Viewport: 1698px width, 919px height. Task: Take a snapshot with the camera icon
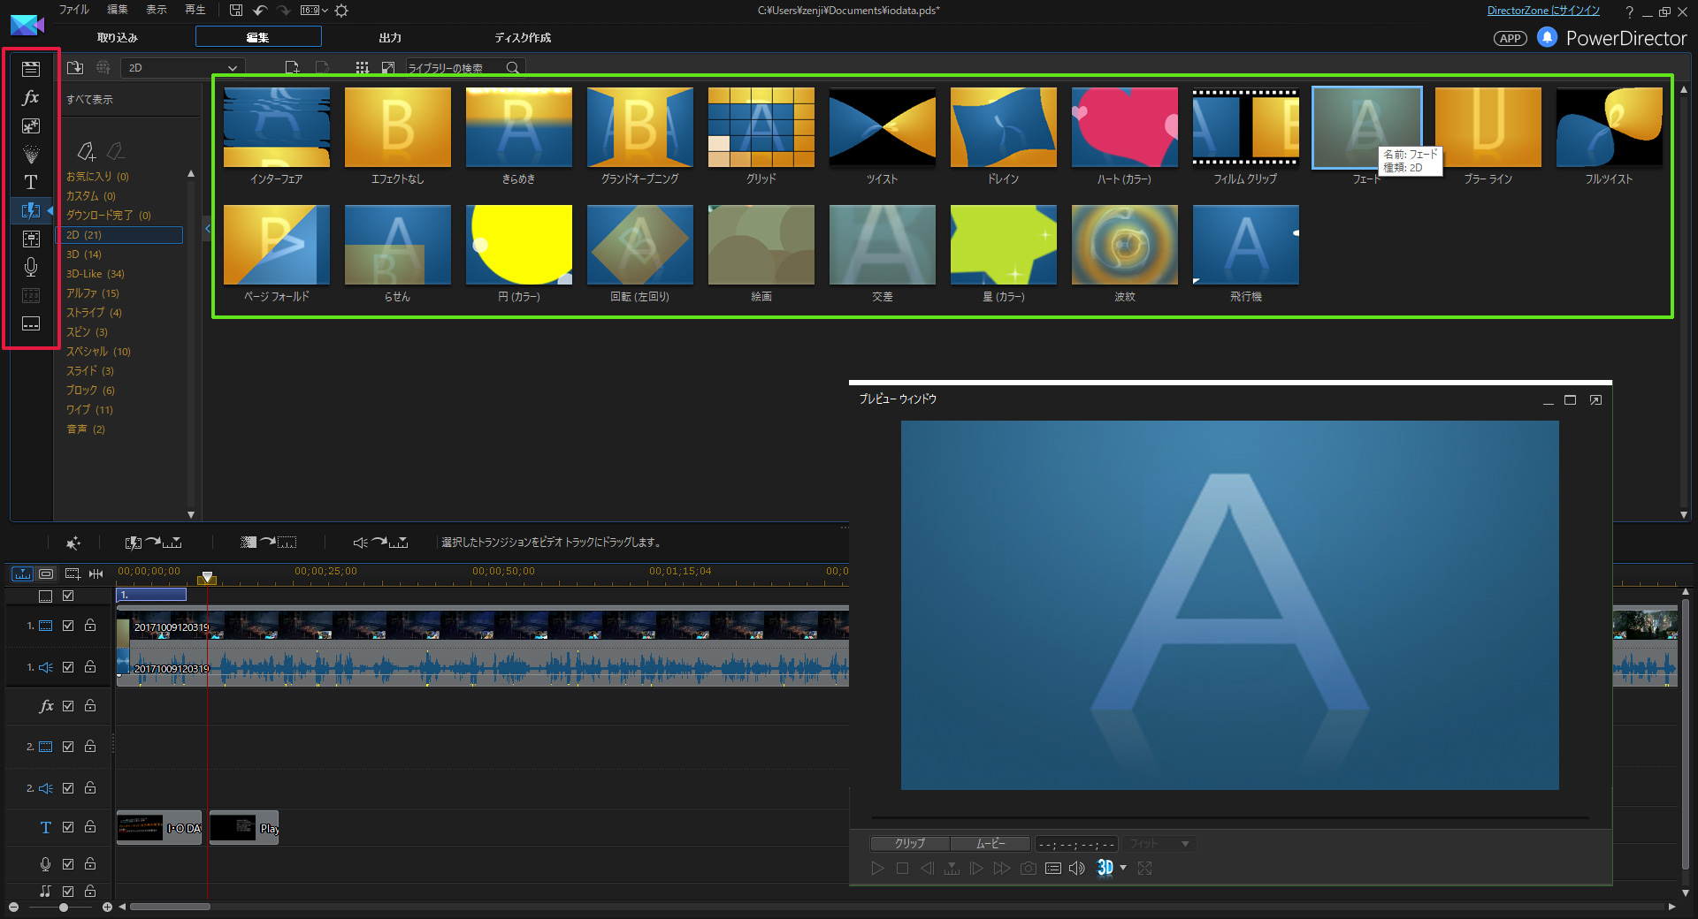1028,869
